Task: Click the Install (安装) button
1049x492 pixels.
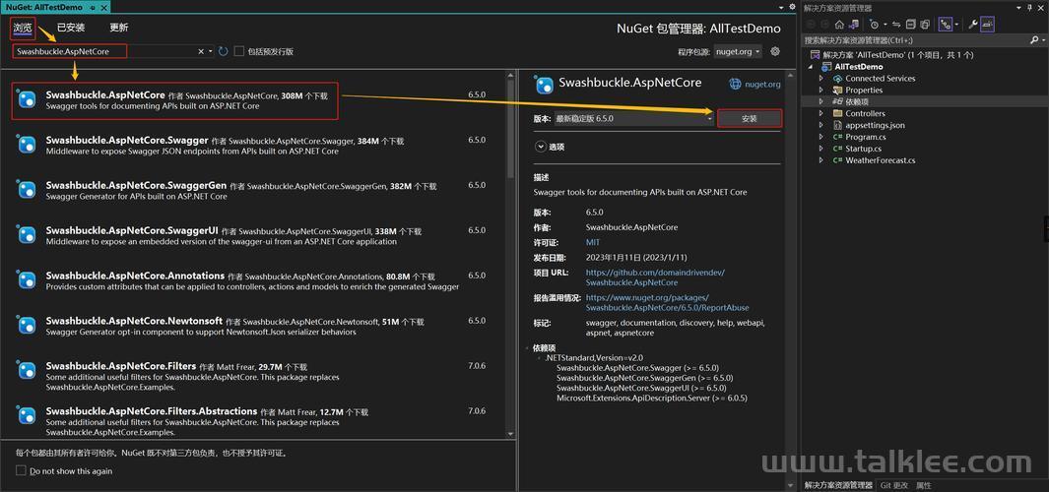Action: click(x=750, y=118)
